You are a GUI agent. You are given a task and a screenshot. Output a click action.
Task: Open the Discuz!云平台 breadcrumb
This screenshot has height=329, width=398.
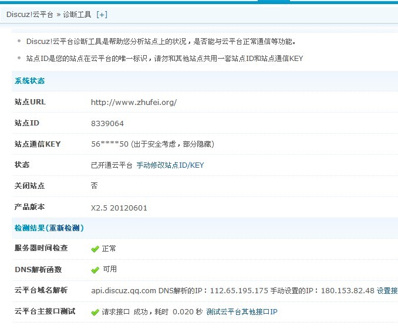tap(30, 14)
